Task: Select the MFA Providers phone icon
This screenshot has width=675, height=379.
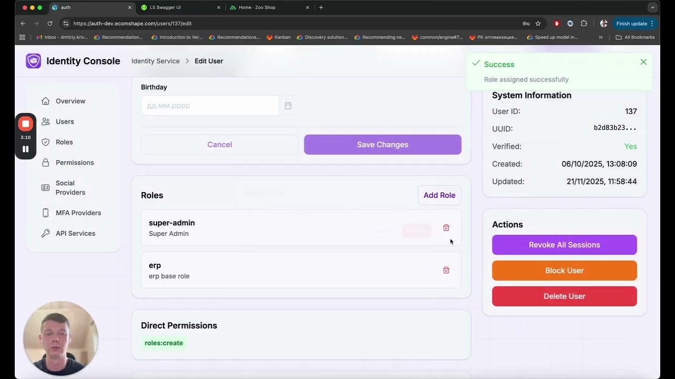Action: [x=45, y=213]
